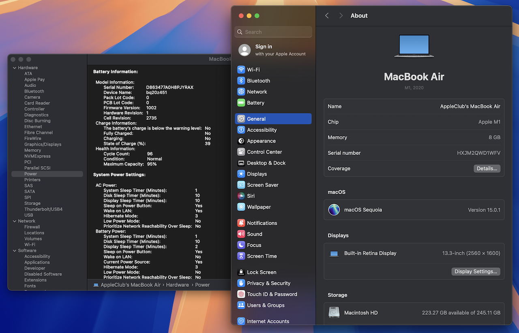Collapse the Software section in System Information
519x333 pixels.
[15, 250]
